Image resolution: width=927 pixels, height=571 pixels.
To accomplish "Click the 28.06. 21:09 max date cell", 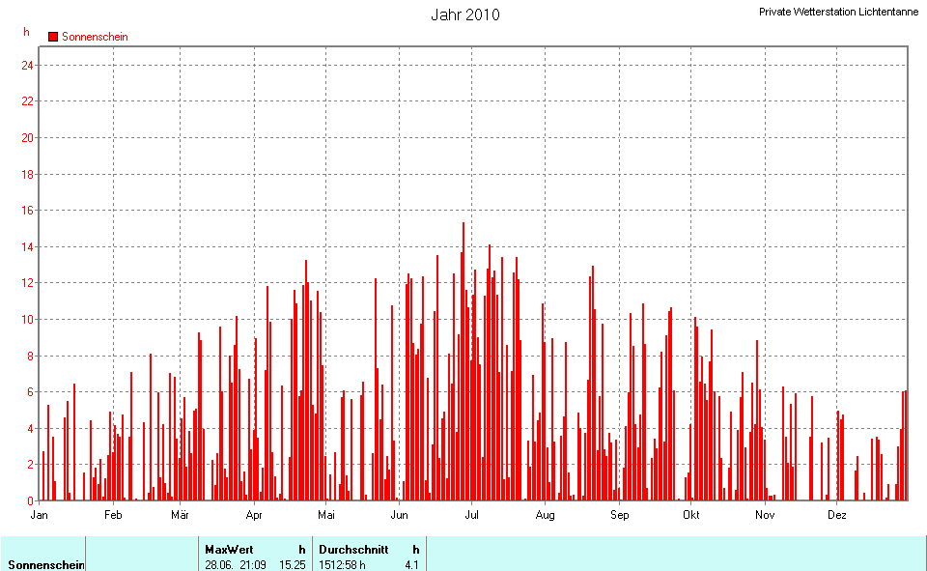I will tap(238, 564).
